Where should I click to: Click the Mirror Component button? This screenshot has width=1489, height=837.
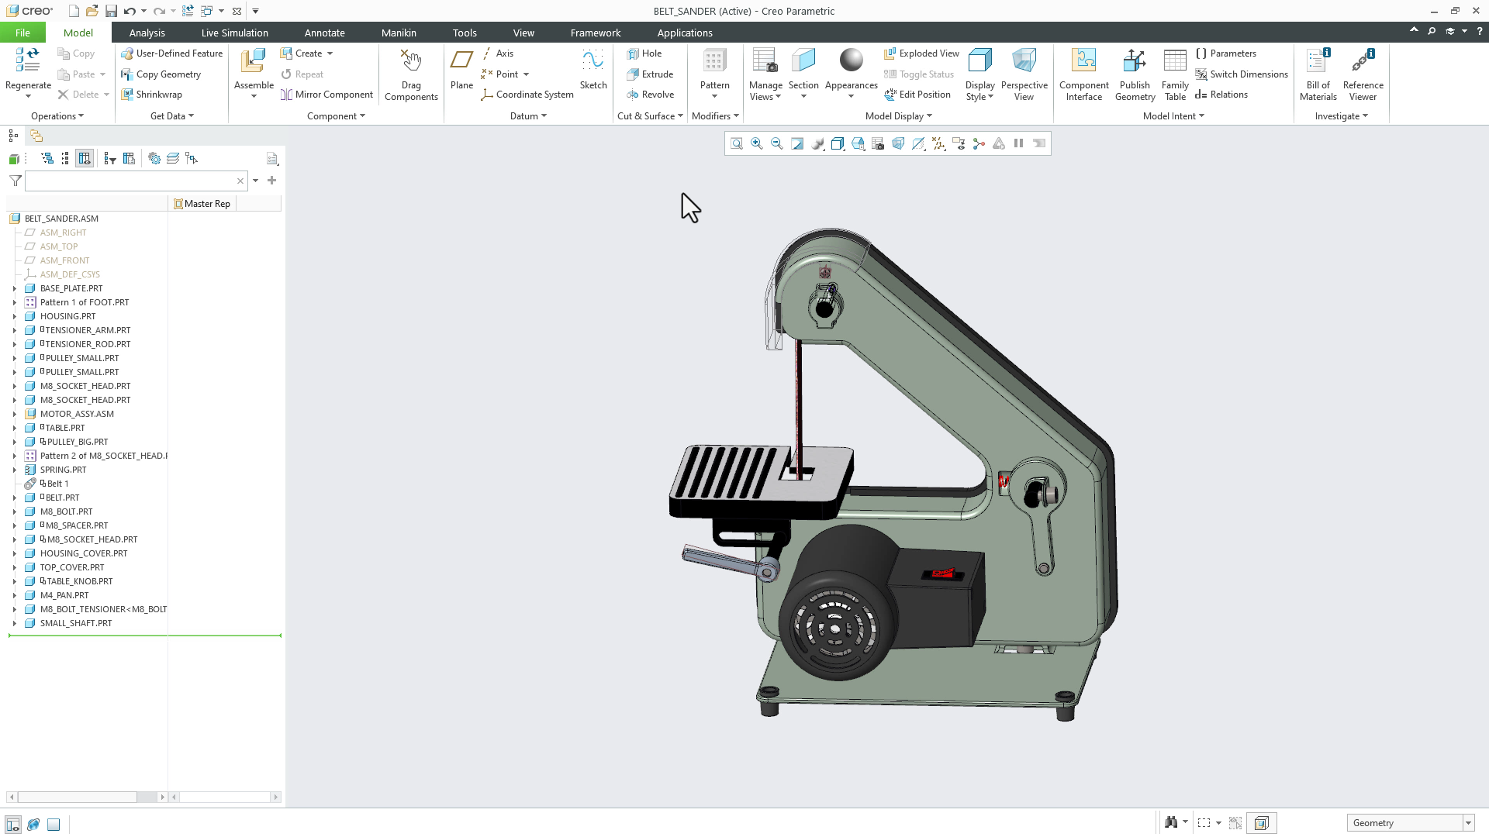pos(326,95)
